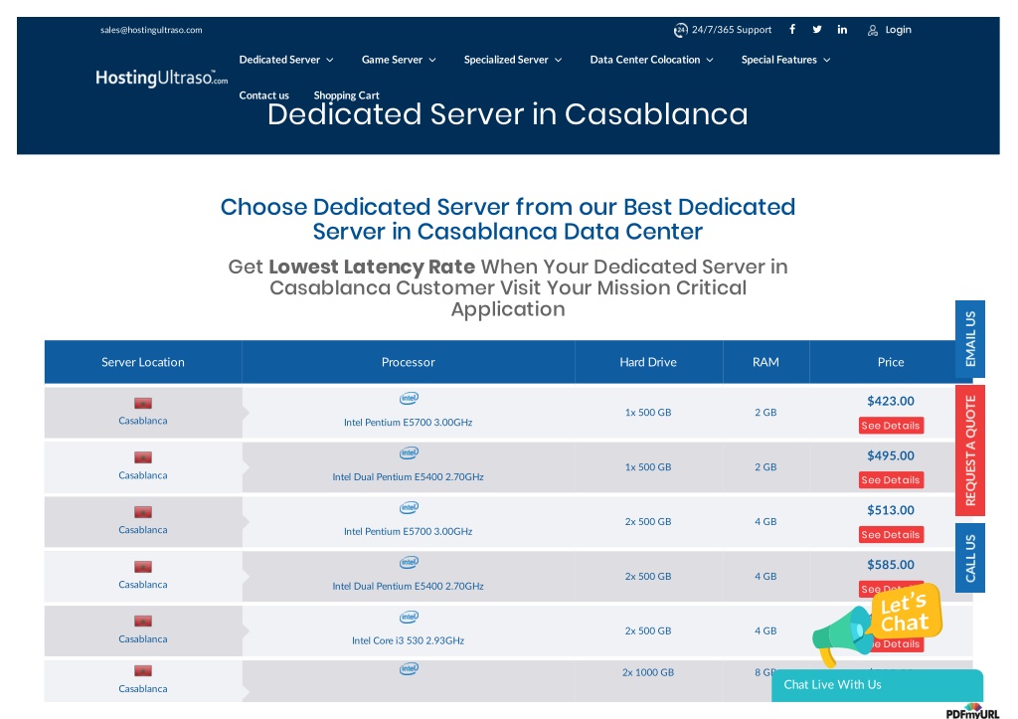Click the flag icon in the Core i3 530 row

pyautogui.click(x=143, y=622)
